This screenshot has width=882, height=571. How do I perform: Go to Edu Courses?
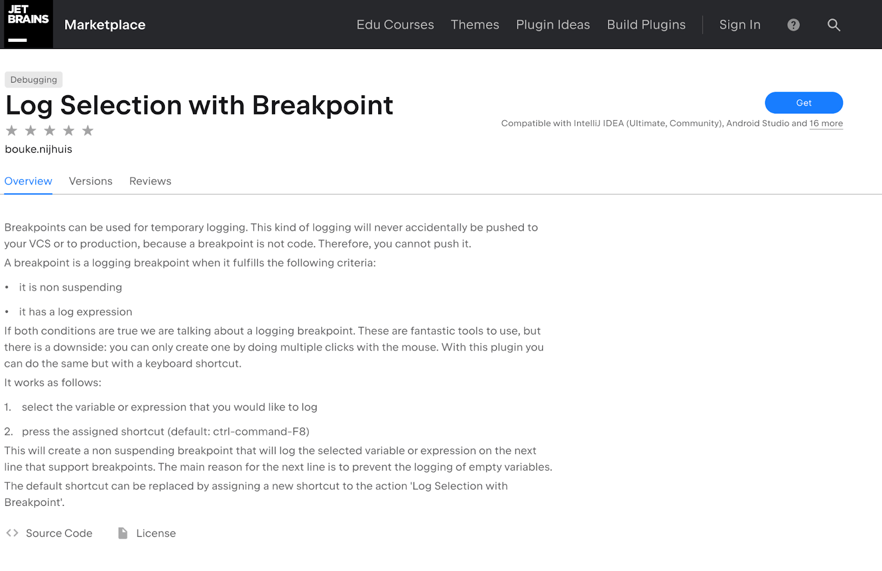[x=395, y=25]
